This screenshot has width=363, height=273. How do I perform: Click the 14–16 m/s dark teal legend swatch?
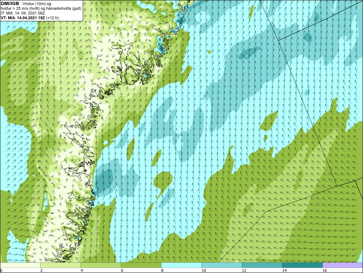(302, 265)
